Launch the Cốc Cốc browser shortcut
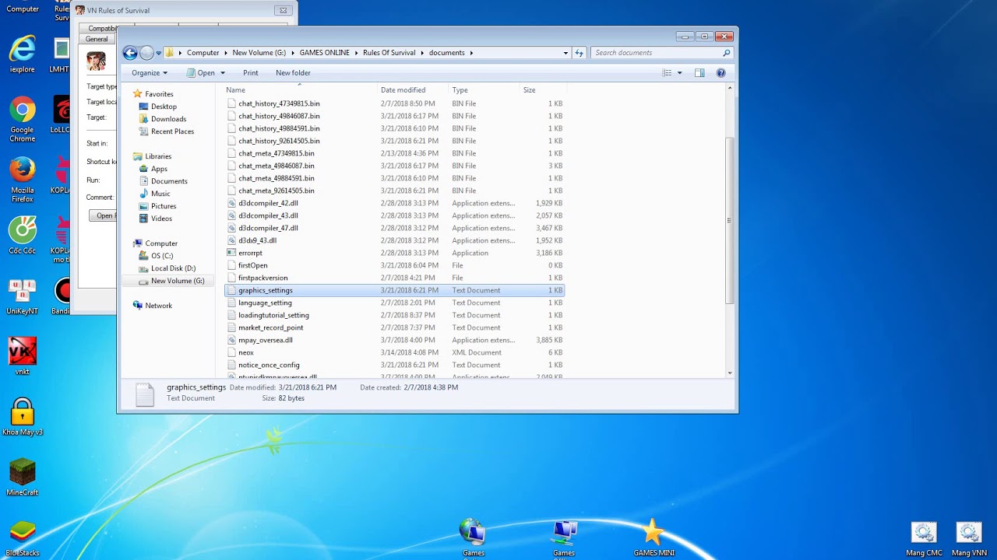997x560 pixels. pos(22,235)
